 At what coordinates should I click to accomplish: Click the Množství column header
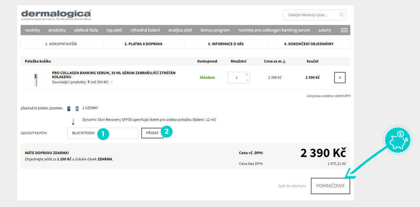pos(238,61)
